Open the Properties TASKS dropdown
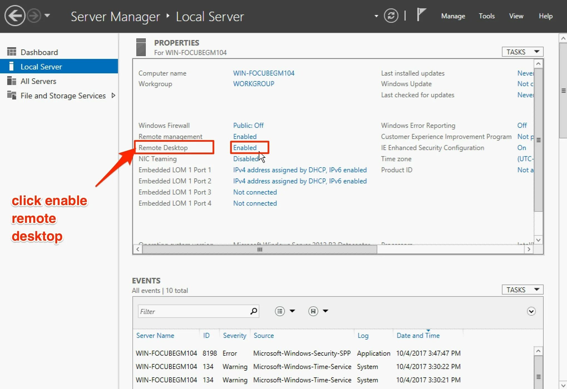This screenshot has height=389, width=567. coord(522,52)
